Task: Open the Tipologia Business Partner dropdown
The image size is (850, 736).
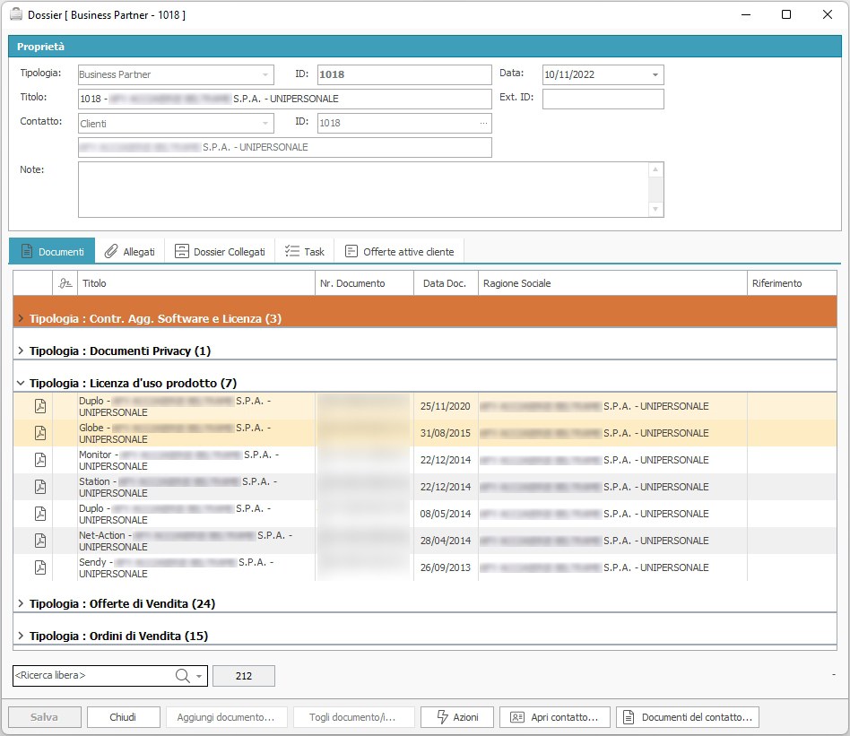Action: (265, 74)
